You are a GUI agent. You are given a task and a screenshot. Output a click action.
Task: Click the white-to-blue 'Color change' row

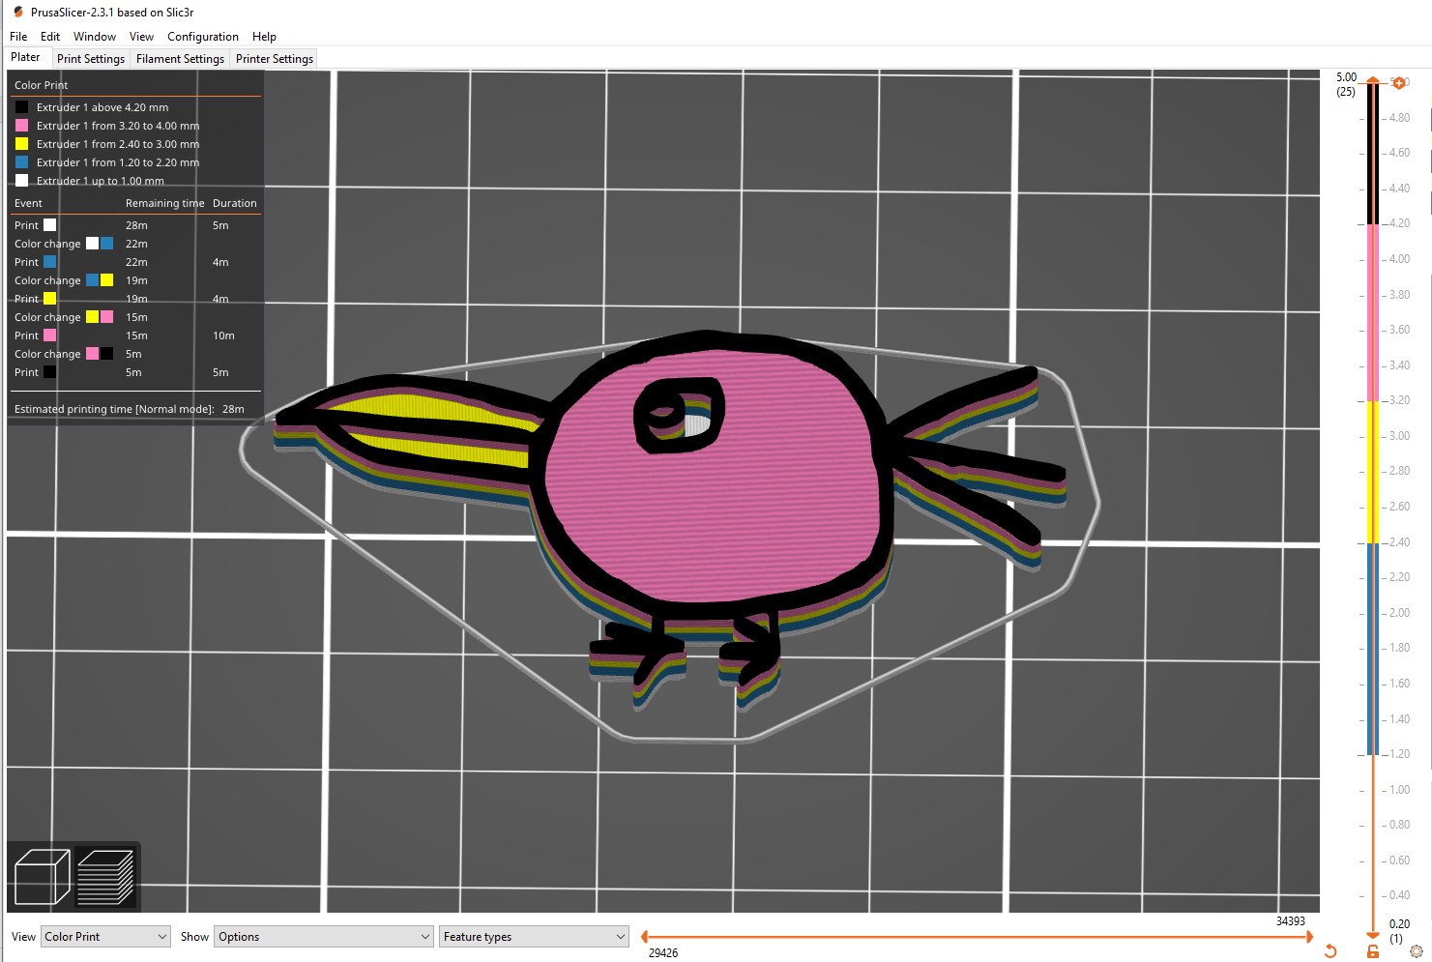click(x=135, y=244)
